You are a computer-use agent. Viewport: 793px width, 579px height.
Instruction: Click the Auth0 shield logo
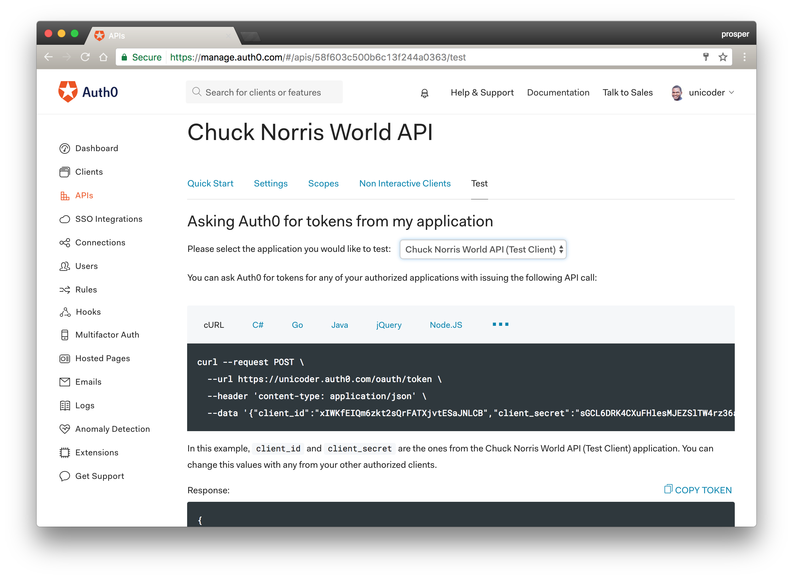click(68, 92)
